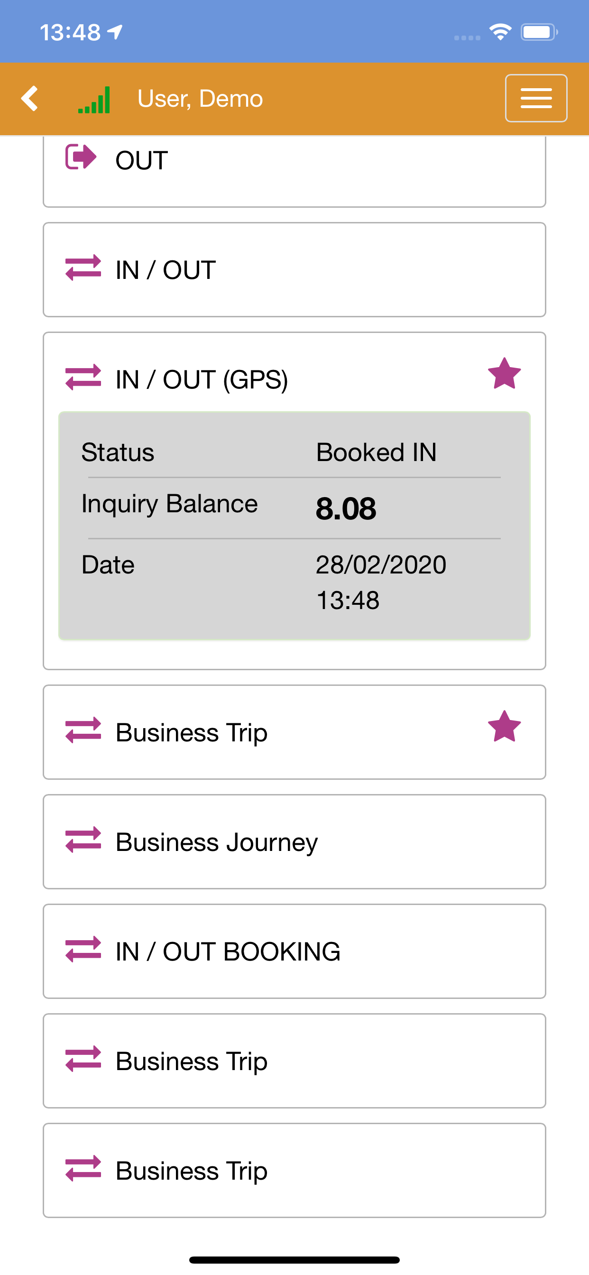This screenshot has height=1275, width=589.
Task: Toggle favorite star on starred Business Trip
Action: pos(504,727)
